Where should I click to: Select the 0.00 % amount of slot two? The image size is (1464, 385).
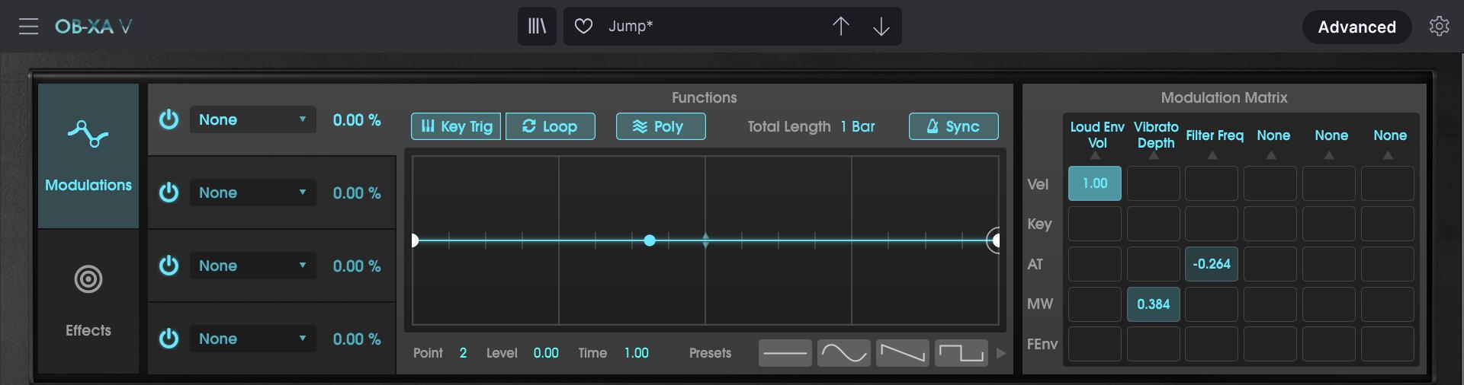click(x=357, y=192)
